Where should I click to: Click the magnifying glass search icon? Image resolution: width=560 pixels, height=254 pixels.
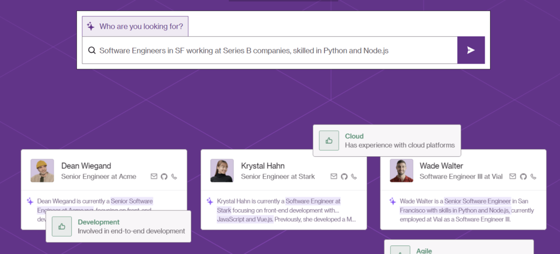[92, 51]
